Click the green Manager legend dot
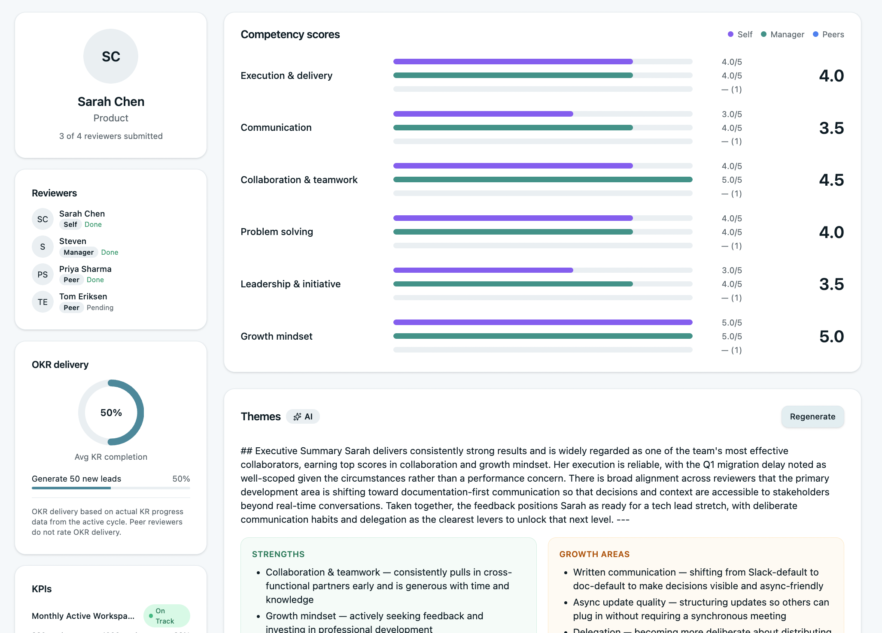 click(763, 34)
